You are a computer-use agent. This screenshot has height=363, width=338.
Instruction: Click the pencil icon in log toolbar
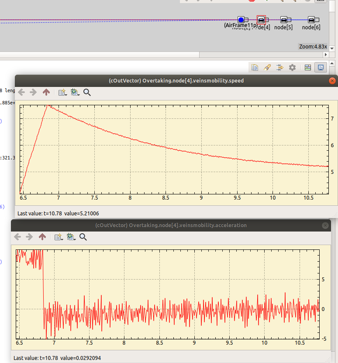click(268, 67)
